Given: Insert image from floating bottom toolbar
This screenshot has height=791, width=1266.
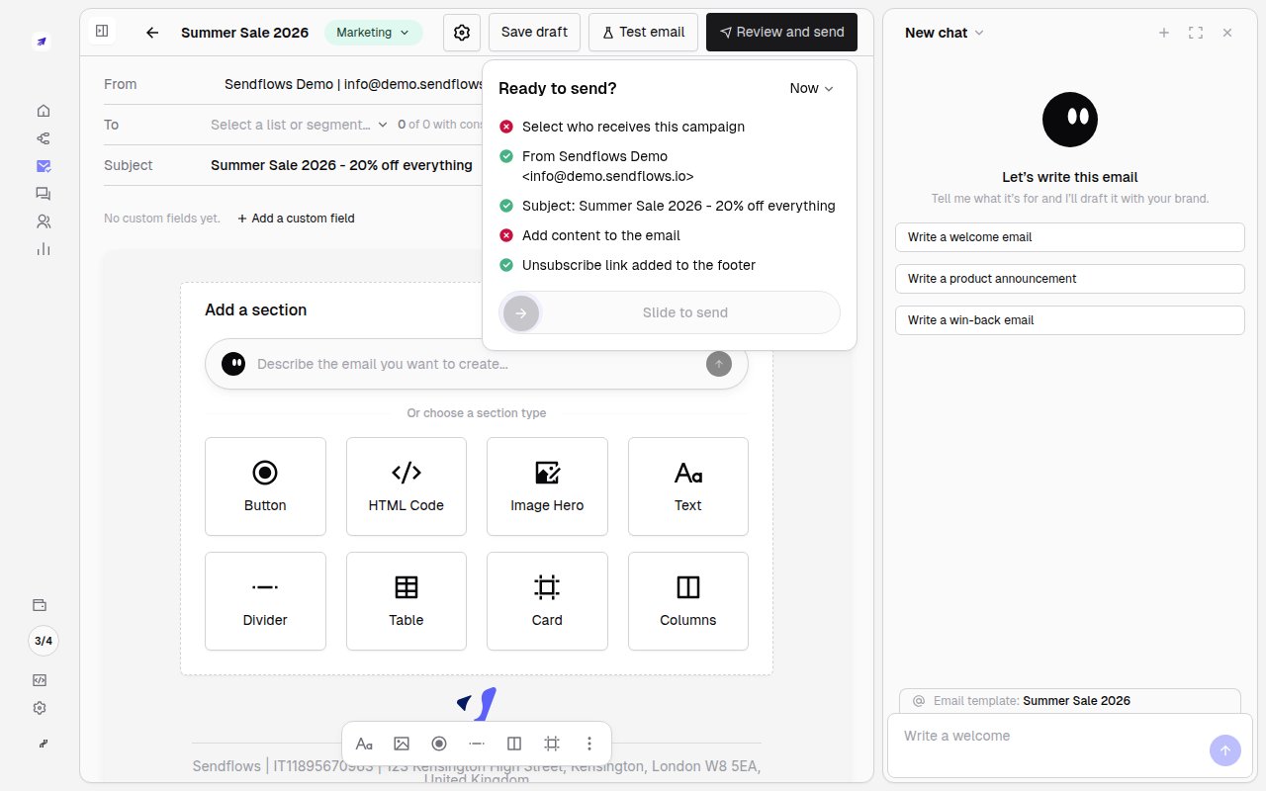Looking at the screenshot, I should pyautogui.click(x=402, y=744).
